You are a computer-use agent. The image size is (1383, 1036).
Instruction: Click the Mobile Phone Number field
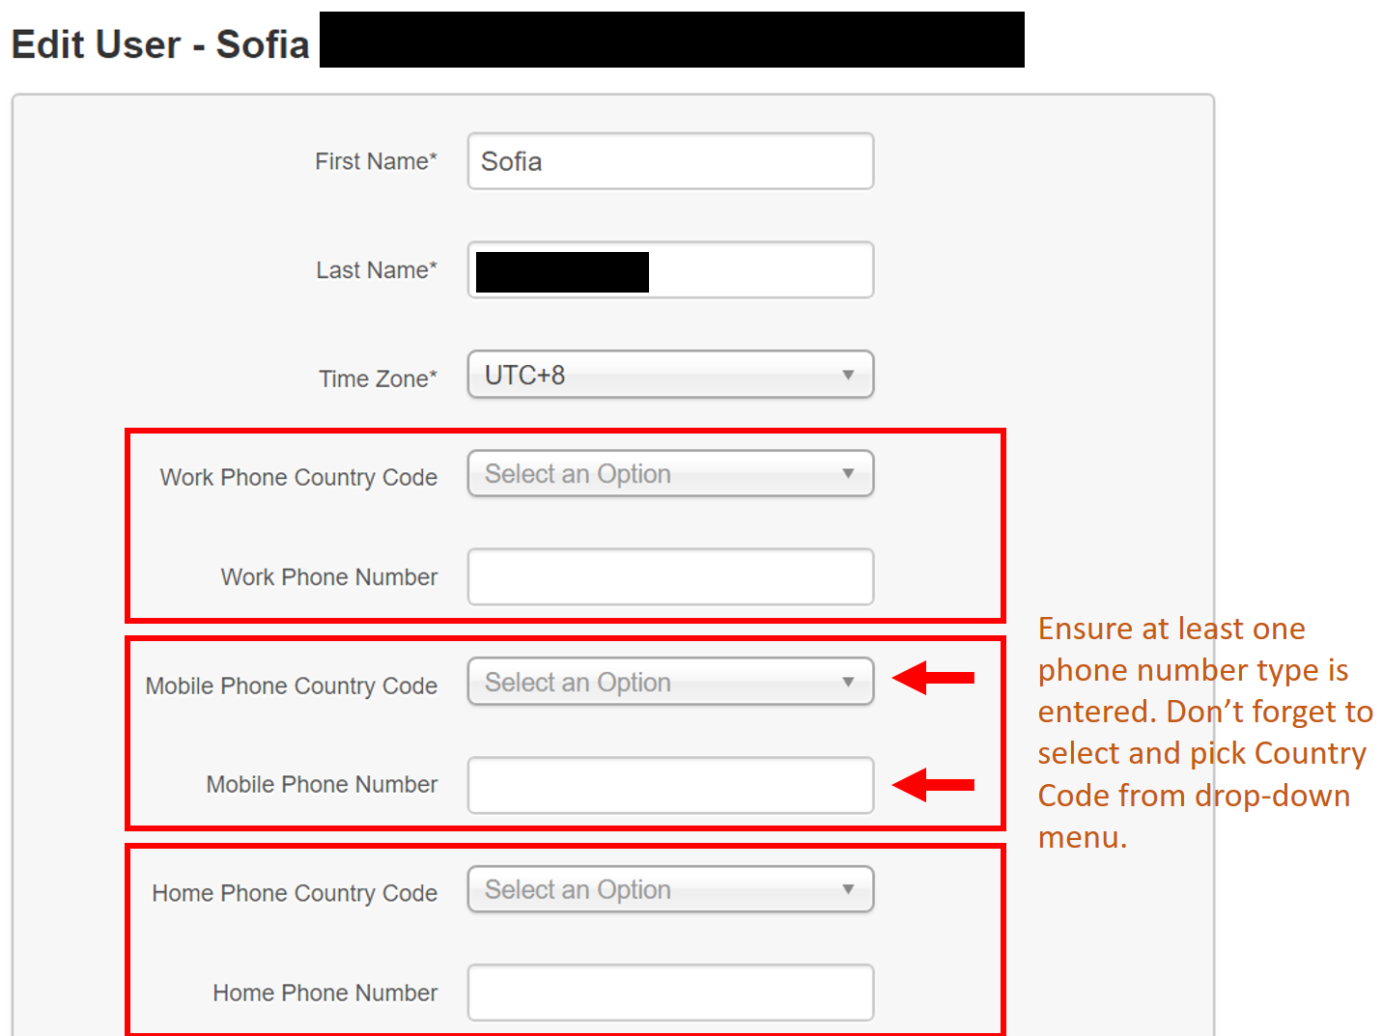click(669, 785)
